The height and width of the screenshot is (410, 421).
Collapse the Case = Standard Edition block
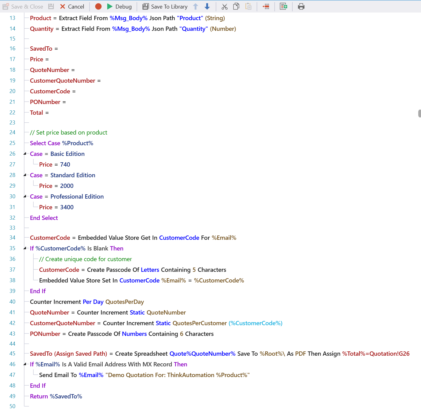point(25,175)
